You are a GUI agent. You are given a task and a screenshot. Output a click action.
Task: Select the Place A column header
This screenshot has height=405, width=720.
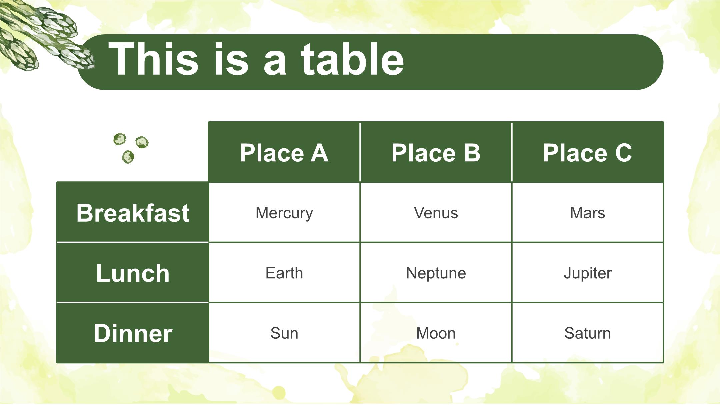tap(284, 152)
